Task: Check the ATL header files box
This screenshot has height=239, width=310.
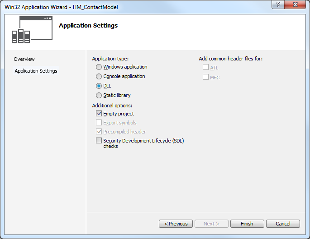Action: (x=205, y=67)
